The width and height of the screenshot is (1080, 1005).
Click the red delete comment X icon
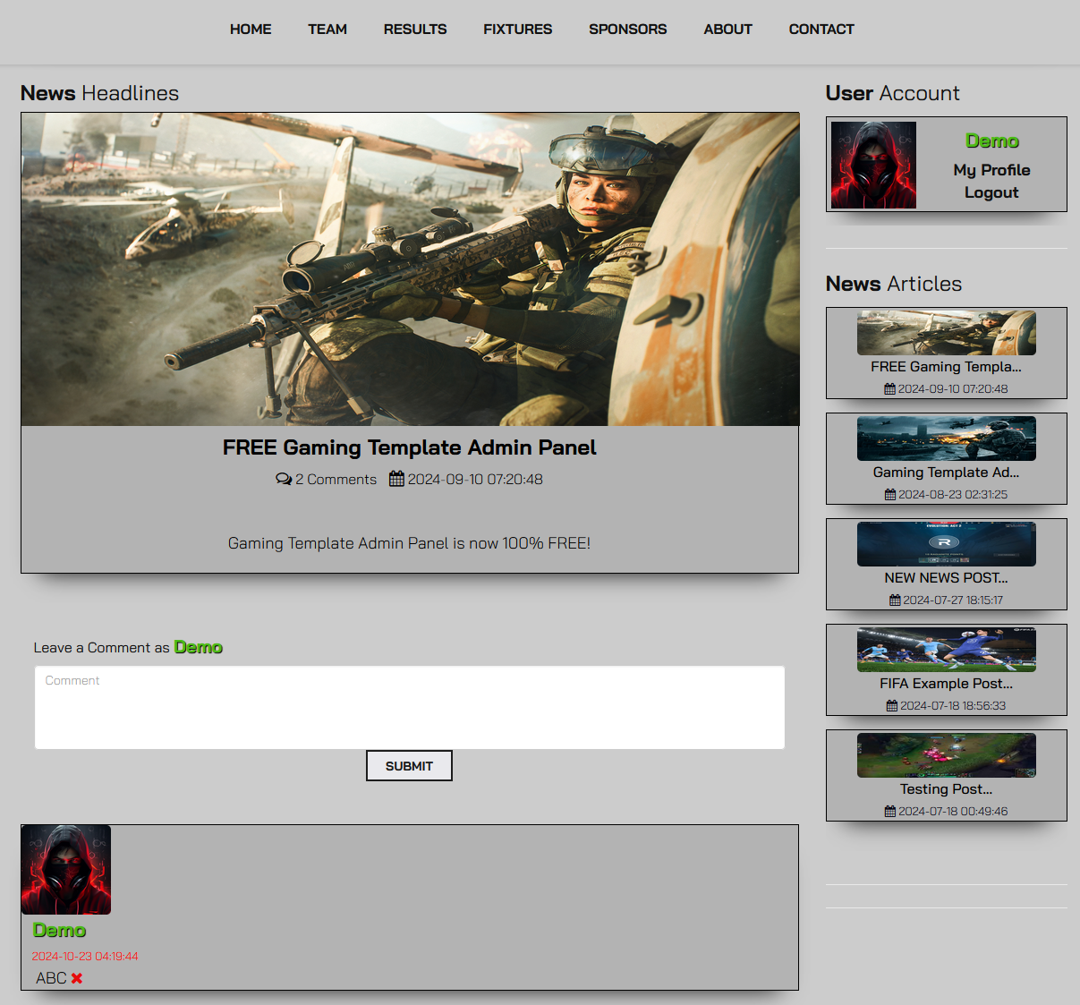click(x=77, y=978)
